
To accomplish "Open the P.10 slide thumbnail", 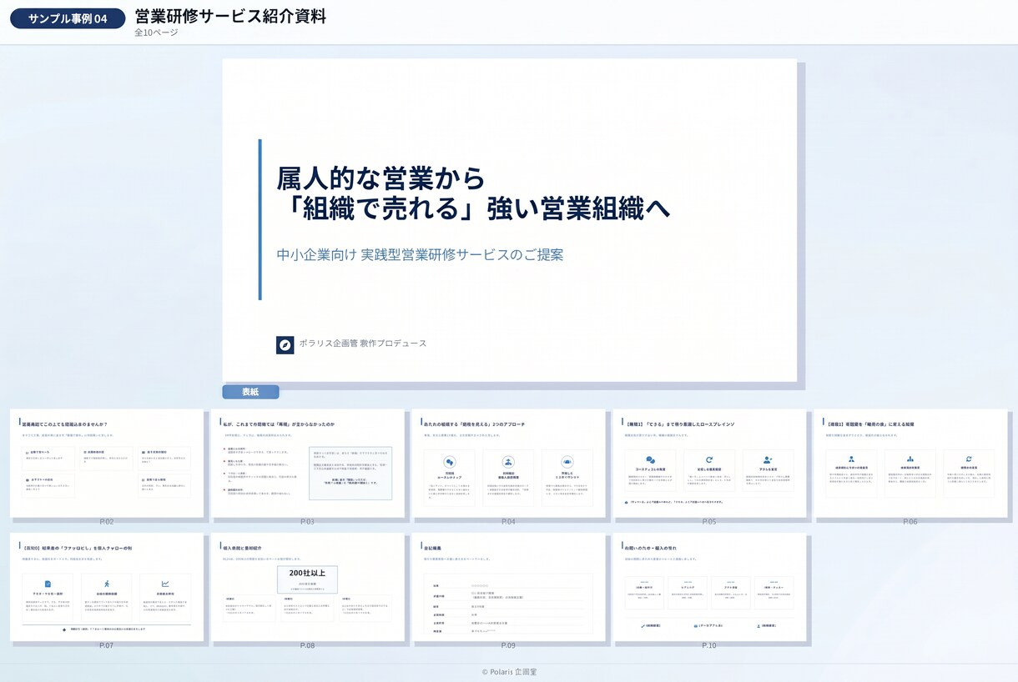I will pos(710,587).
